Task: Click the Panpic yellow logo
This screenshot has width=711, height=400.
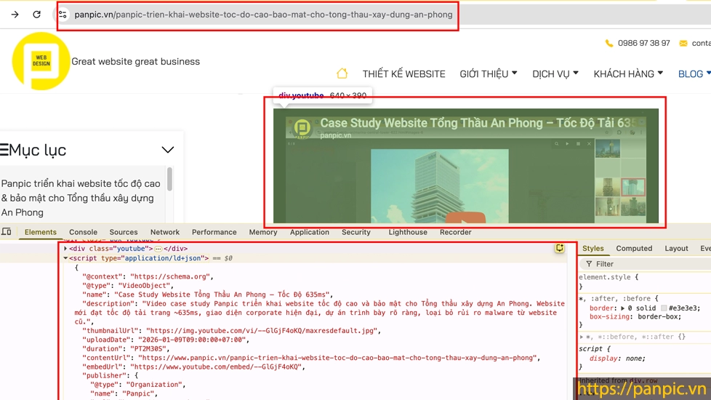Action: click(x=41, y=61)
